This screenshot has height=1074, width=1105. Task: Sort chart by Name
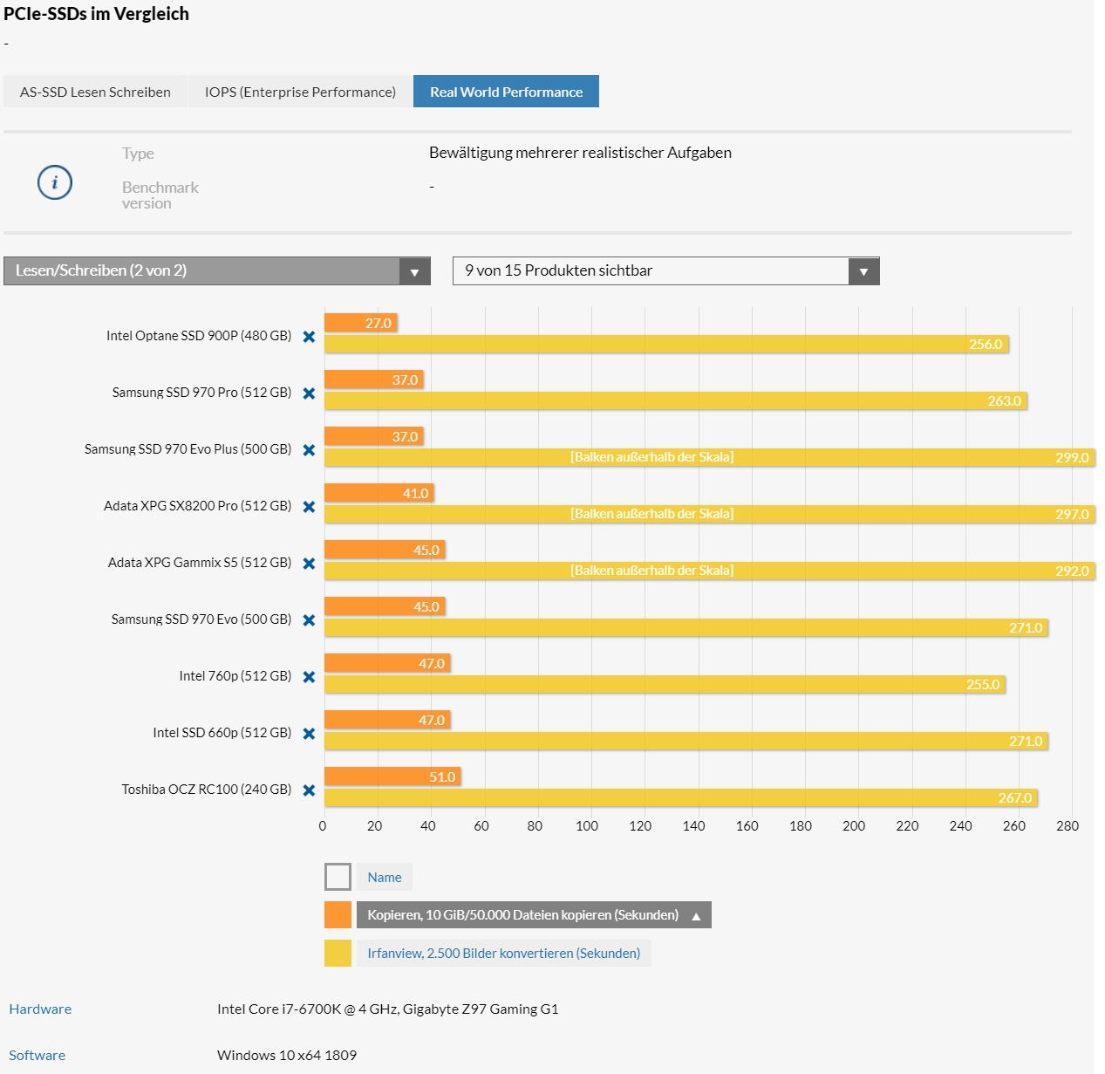click(x=385, y=877)
